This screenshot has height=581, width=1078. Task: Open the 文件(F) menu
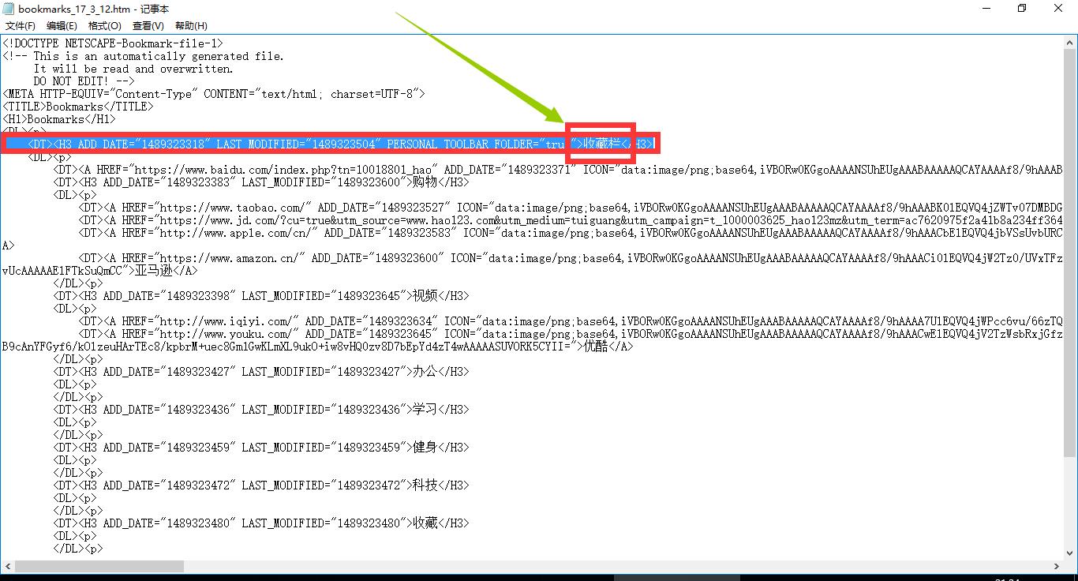21,26
